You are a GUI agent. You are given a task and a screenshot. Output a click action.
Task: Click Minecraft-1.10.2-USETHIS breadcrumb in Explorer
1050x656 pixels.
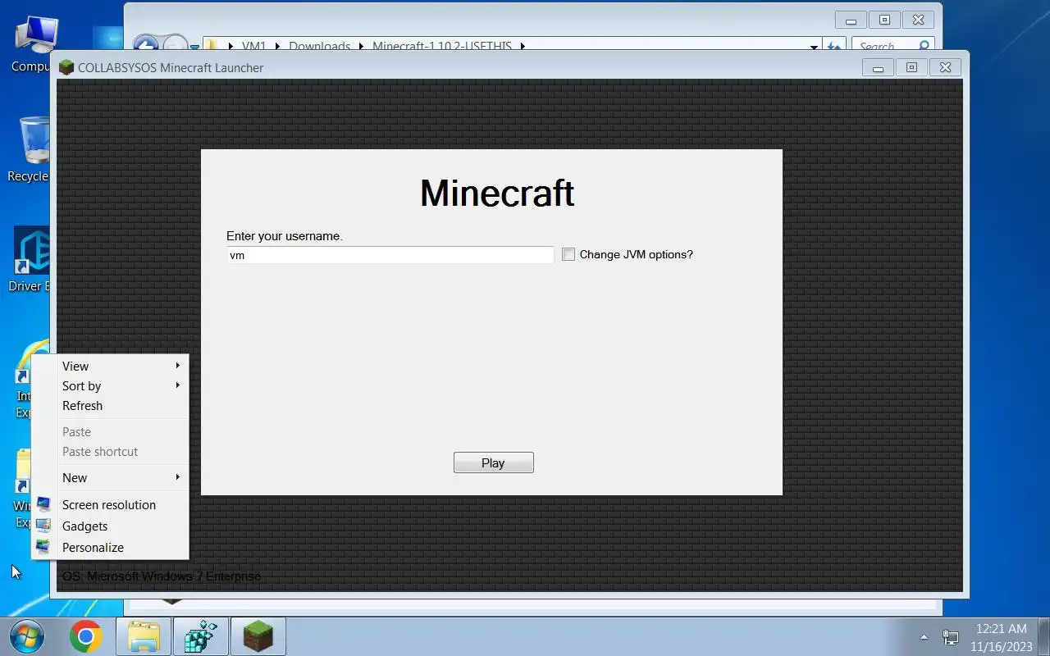[443, 46]
